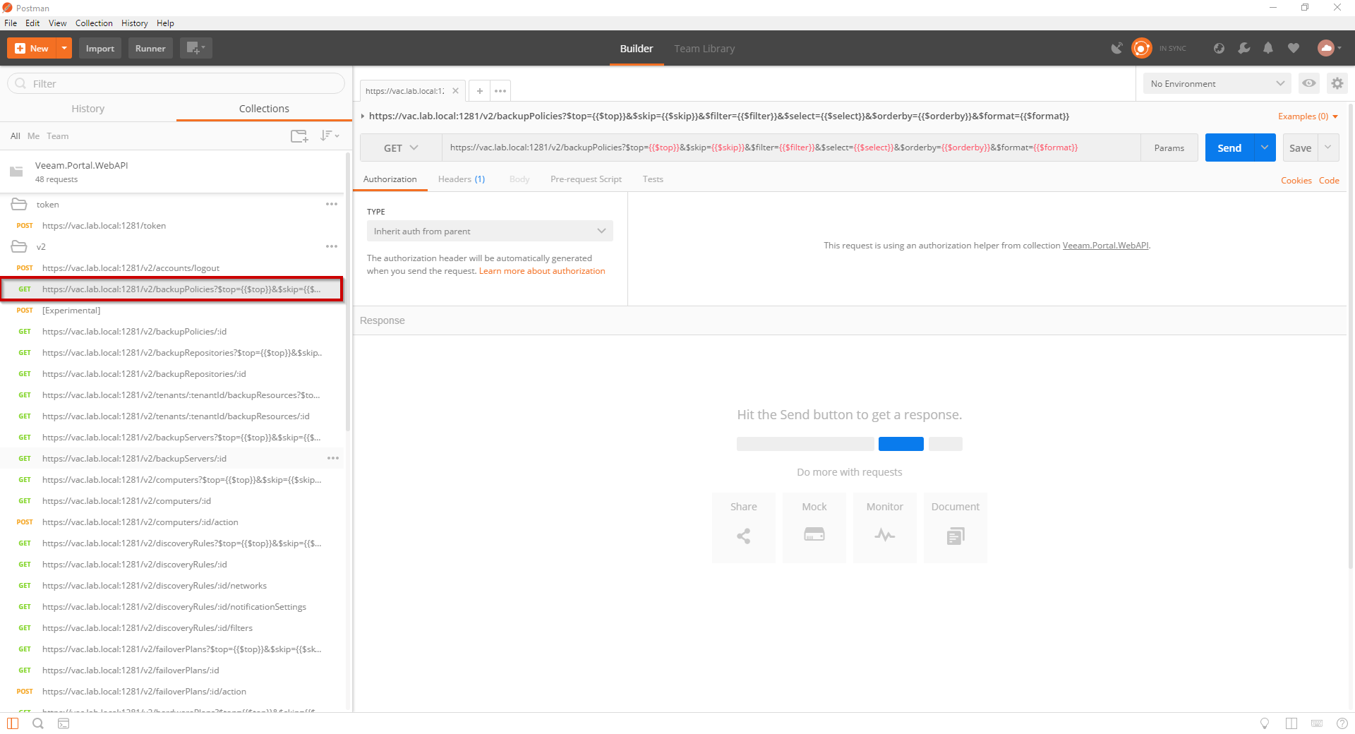Open v2 folder ellipsis menu
1355x734 pixels.
pyautogui.click(x=332, y=246)
